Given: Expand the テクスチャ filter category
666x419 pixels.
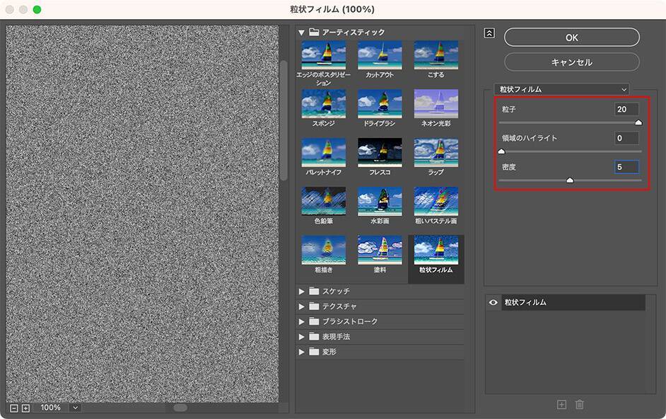Looking at the screenshot, I should [x=303, y=306].
